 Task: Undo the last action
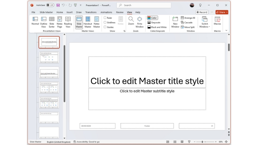(63, 5)
